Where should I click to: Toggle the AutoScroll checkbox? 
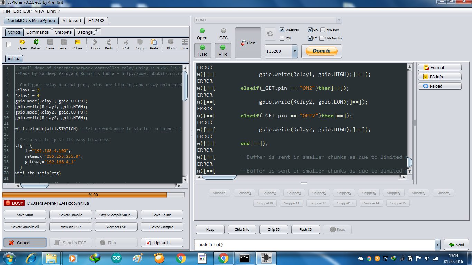coord(282,30)
